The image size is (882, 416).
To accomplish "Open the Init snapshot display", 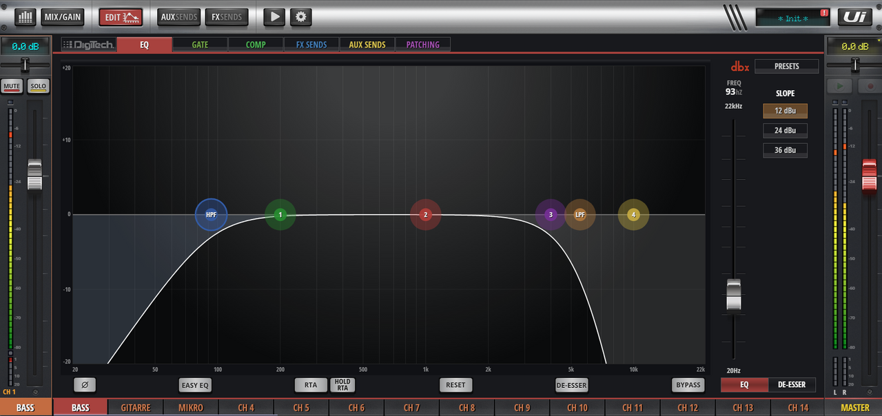I will [793, 18].
